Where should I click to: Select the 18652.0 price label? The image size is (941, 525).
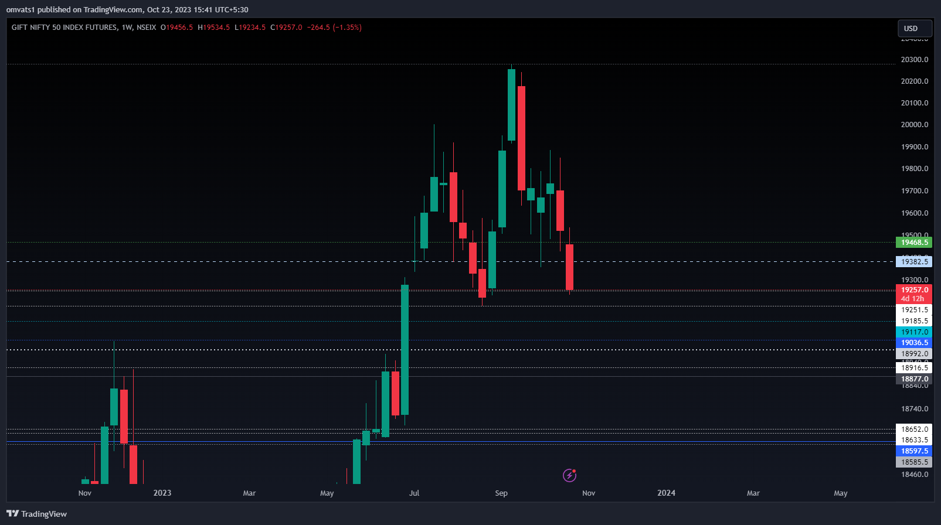[914, 429]
